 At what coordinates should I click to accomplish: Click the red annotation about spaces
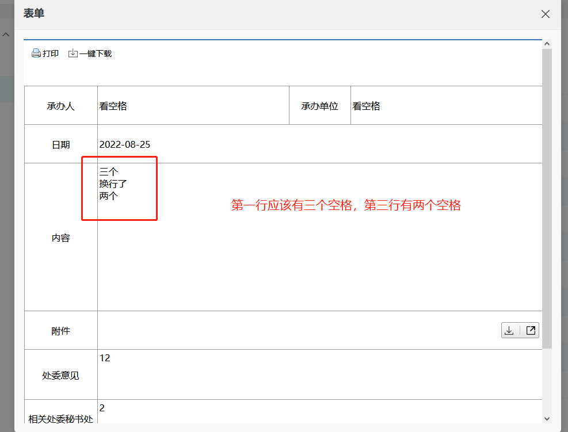click(346, 205)
